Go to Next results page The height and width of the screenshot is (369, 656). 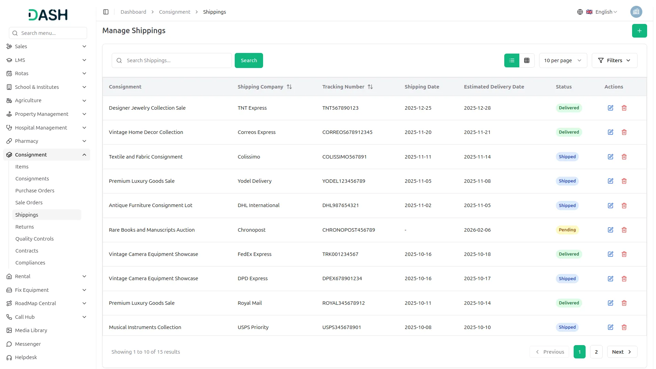tap(621, 352)
